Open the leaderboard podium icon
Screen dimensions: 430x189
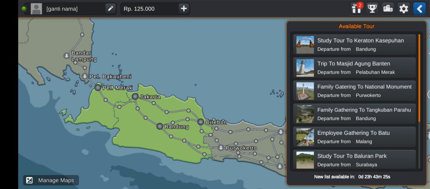tap(388, 8)
